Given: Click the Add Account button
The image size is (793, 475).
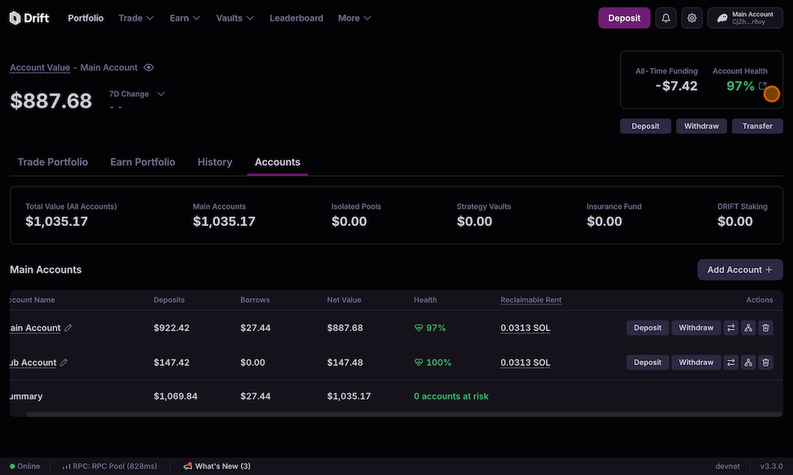Looking at the screenshot, I should tap(740, 270).
